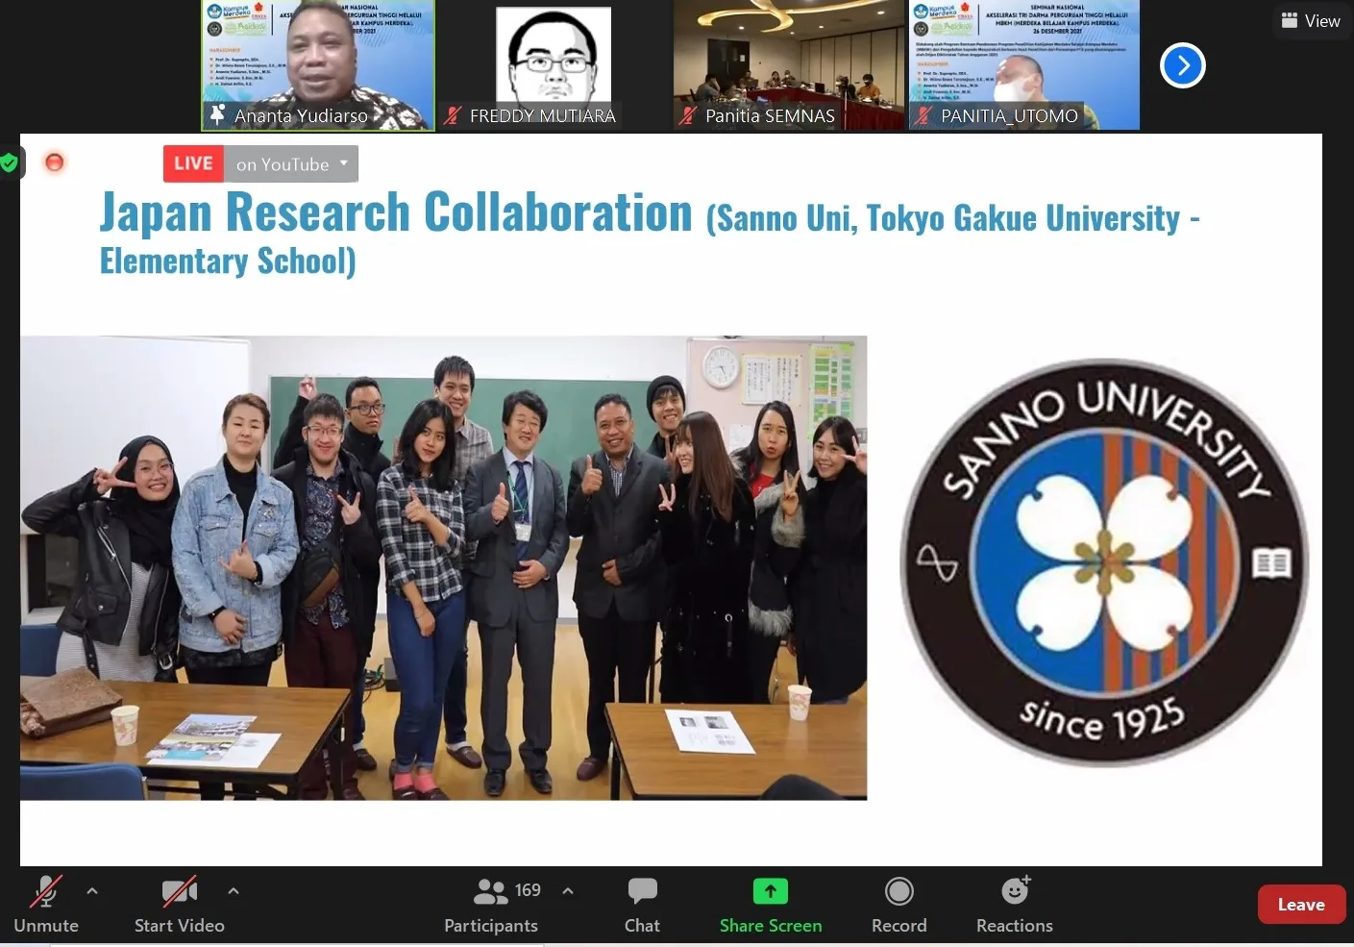This screenshot has width=1354, height=947.
Task: Expand video options caret beside Start Video
Action: tap(234, 891)
